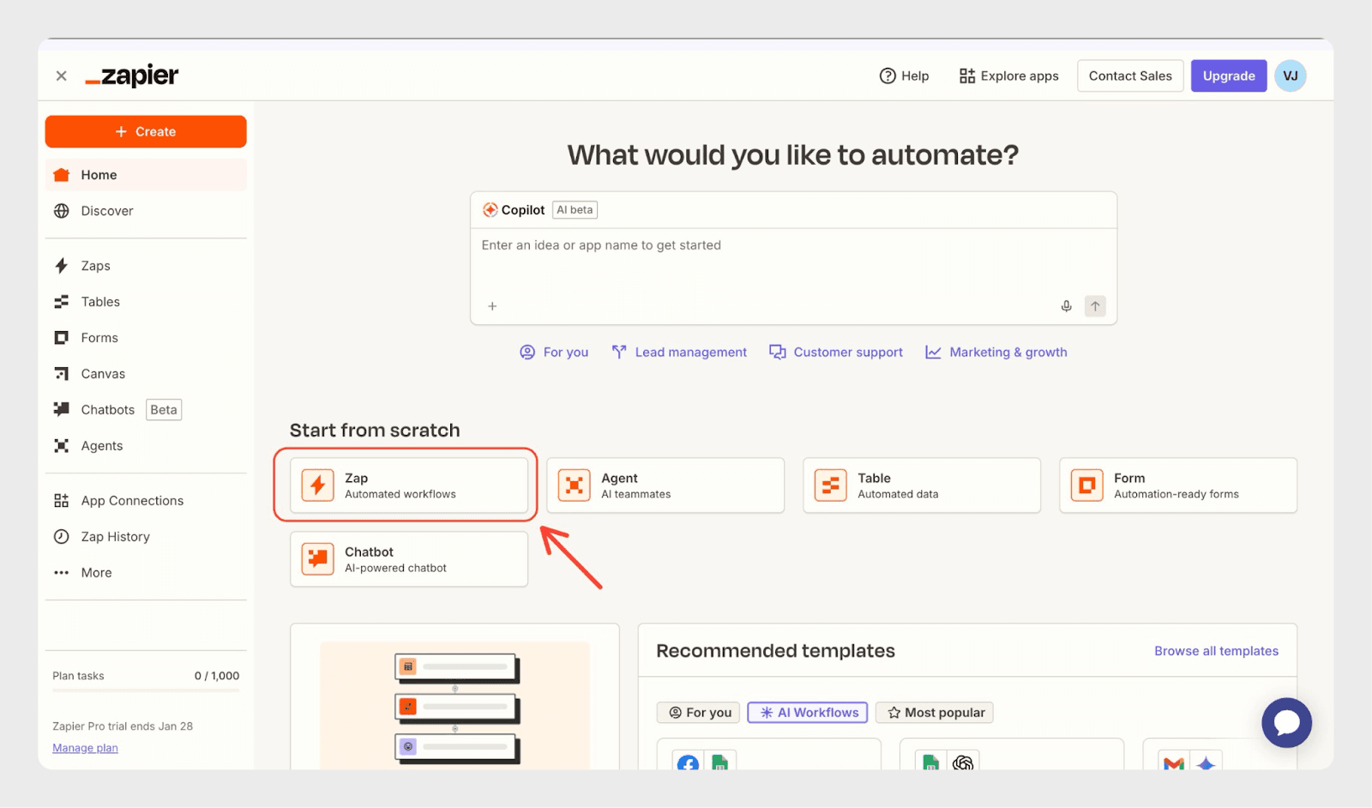Choose Lead management suggestions

point(679,353)
